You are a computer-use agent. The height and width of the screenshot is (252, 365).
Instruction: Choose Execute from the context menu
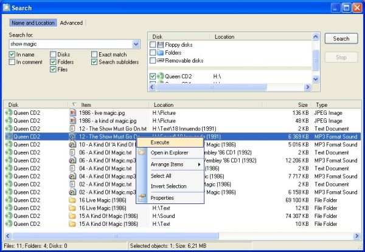point(170,142)
